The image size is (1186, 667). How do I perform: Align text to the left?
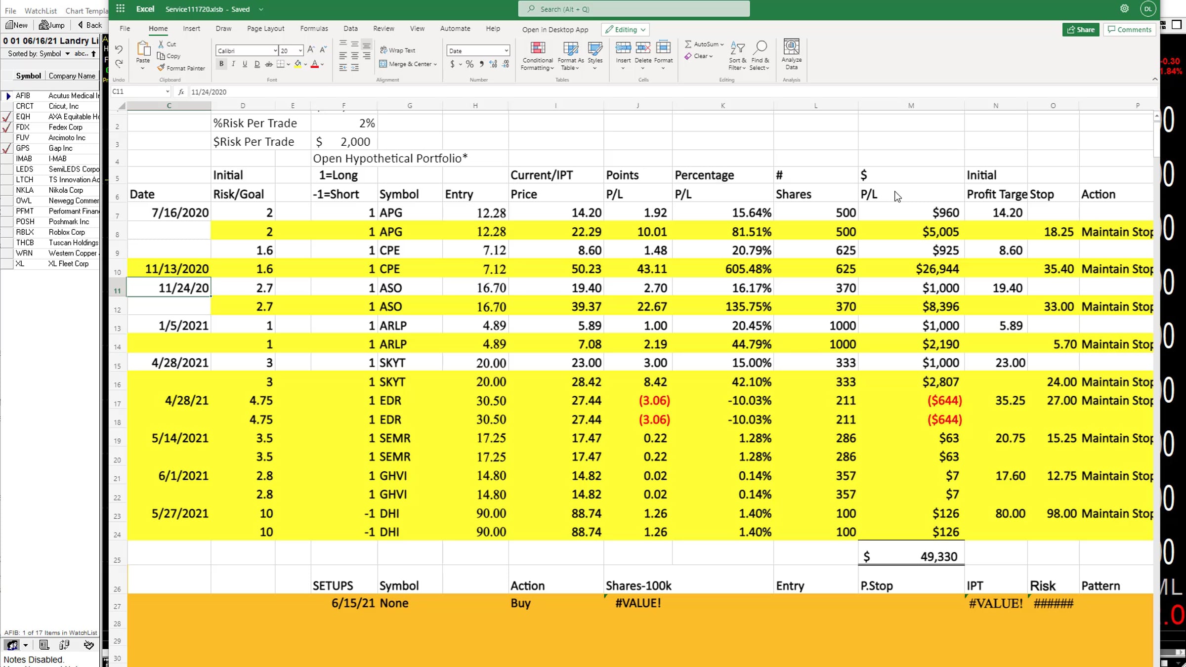[343, 56]
